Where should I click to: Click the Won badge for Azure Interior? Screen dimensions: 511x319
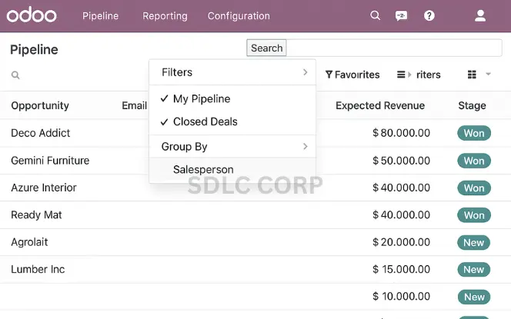pyautogui.click(x=474, y=188)
